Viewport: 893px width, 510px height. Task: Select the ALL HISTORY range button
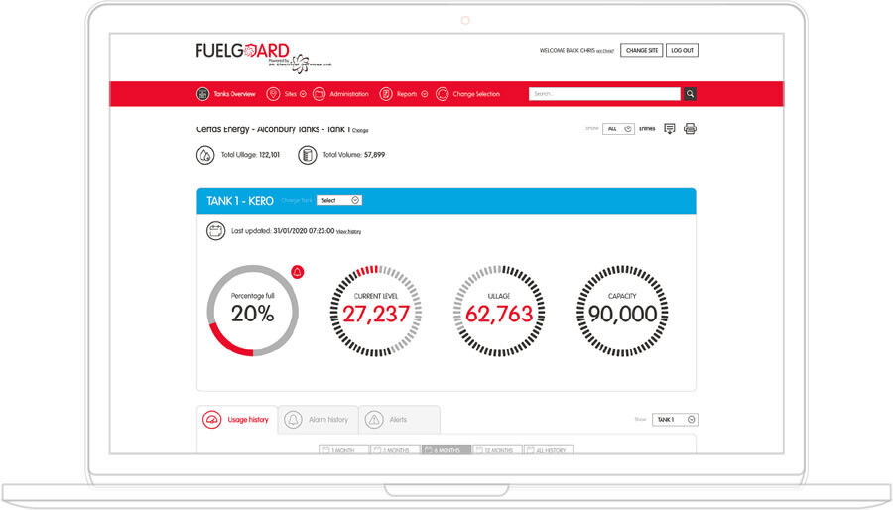click(549, 449)
